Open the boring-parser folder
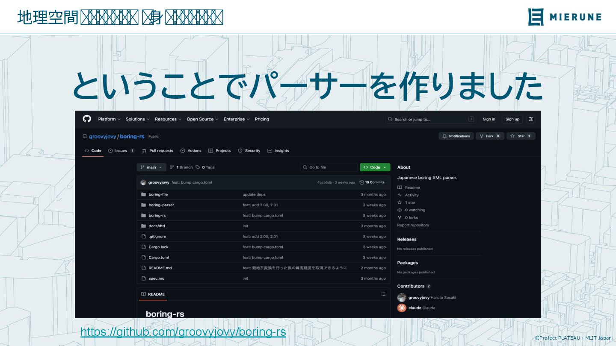The width and height of the screenshot is (616, 346). tap(161, 205)
